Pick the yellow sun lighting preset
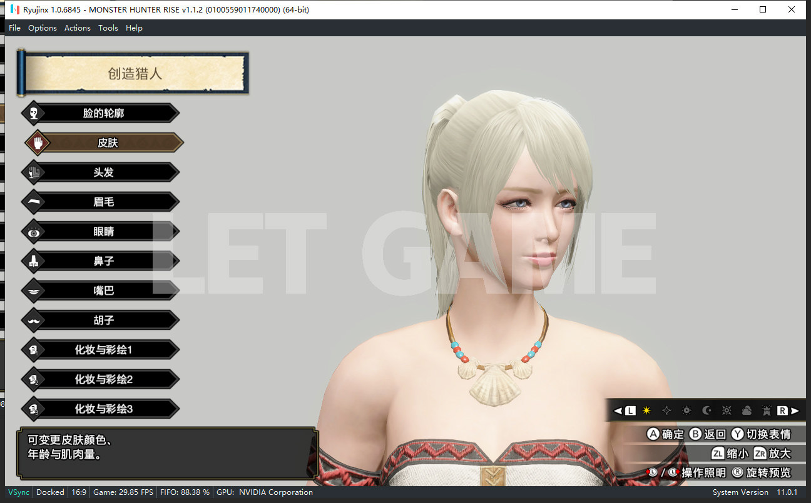811x503 pixels. [x=646, y=411]
